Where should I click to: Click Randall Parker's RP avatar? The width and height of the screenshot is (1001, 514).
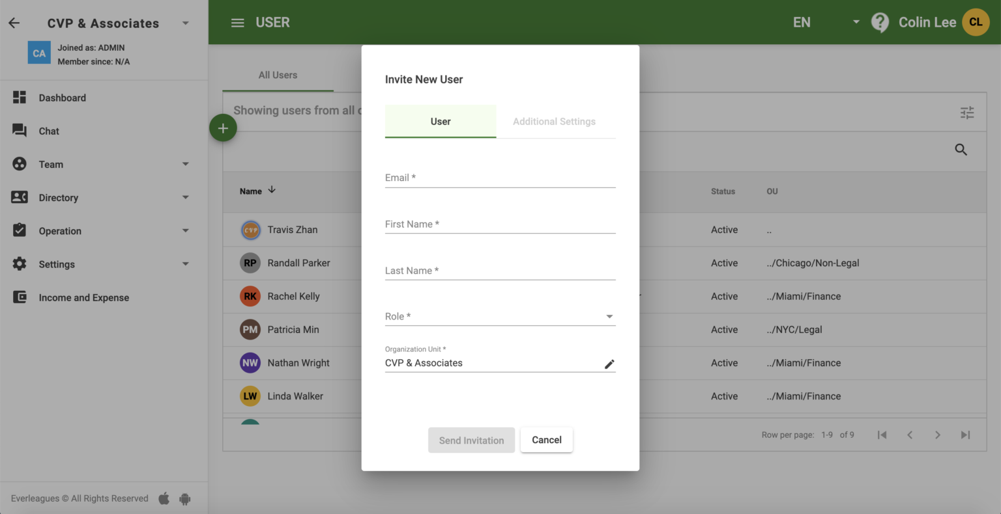pyautogui.click(x=250, y=263)
